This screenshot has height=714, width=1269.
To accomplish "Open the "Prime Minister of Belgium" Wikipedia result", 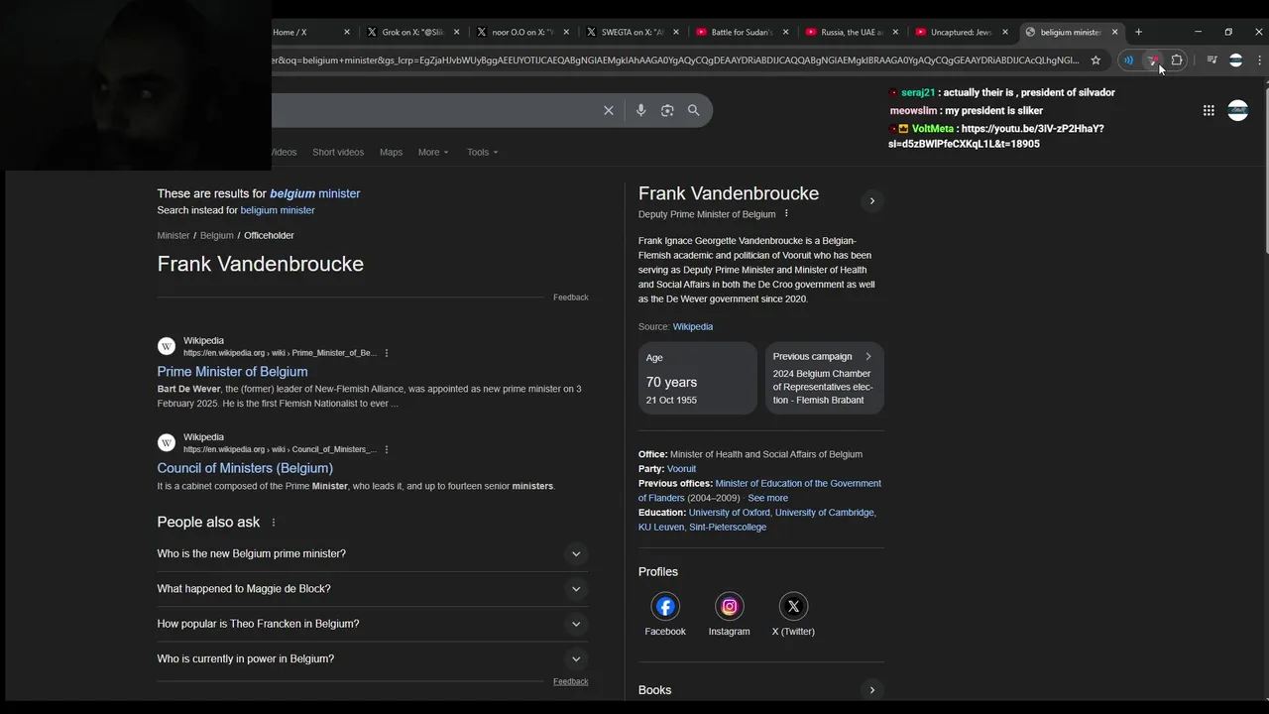I will 232,372.
